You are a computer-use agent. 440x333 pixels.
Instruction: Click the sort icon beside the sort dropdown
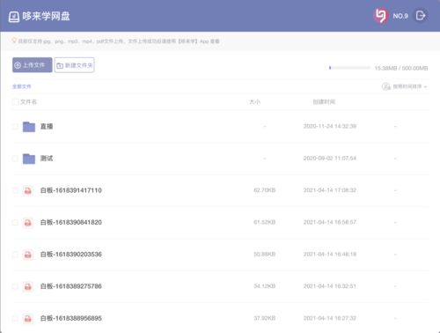385,86
